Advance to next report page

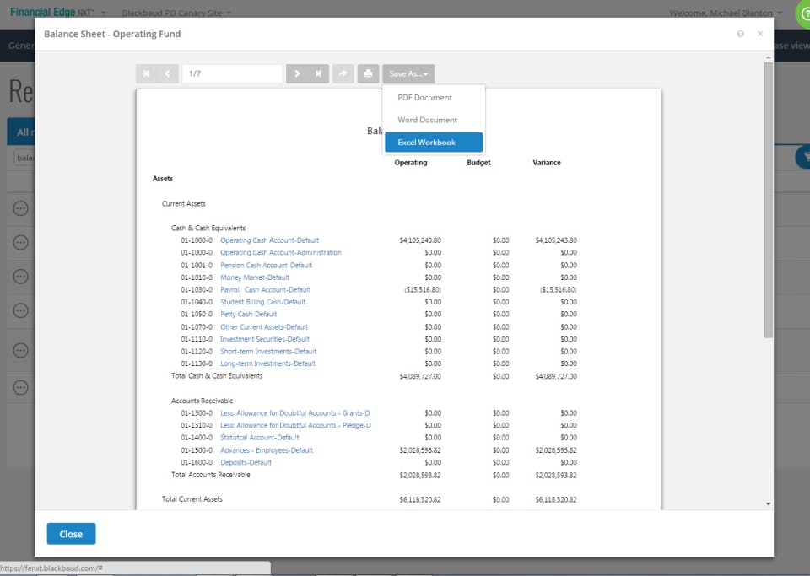(x=297, y=74)
